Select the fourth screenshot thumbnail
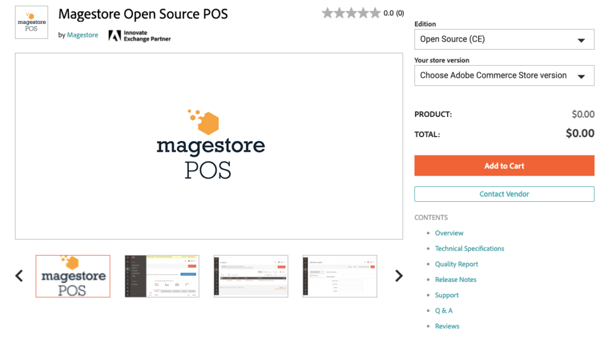This screenshot has height=343, width=608. 340,276
